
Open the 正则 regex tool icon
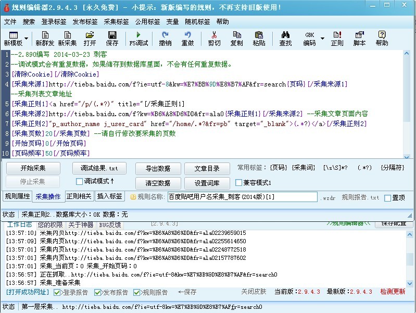tap(337, 39)
